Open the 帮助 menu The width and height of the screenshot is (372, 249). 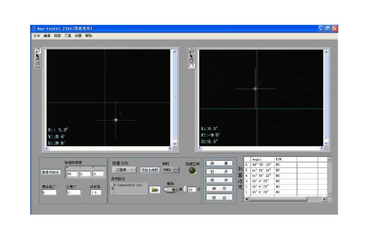pos(89,36)
